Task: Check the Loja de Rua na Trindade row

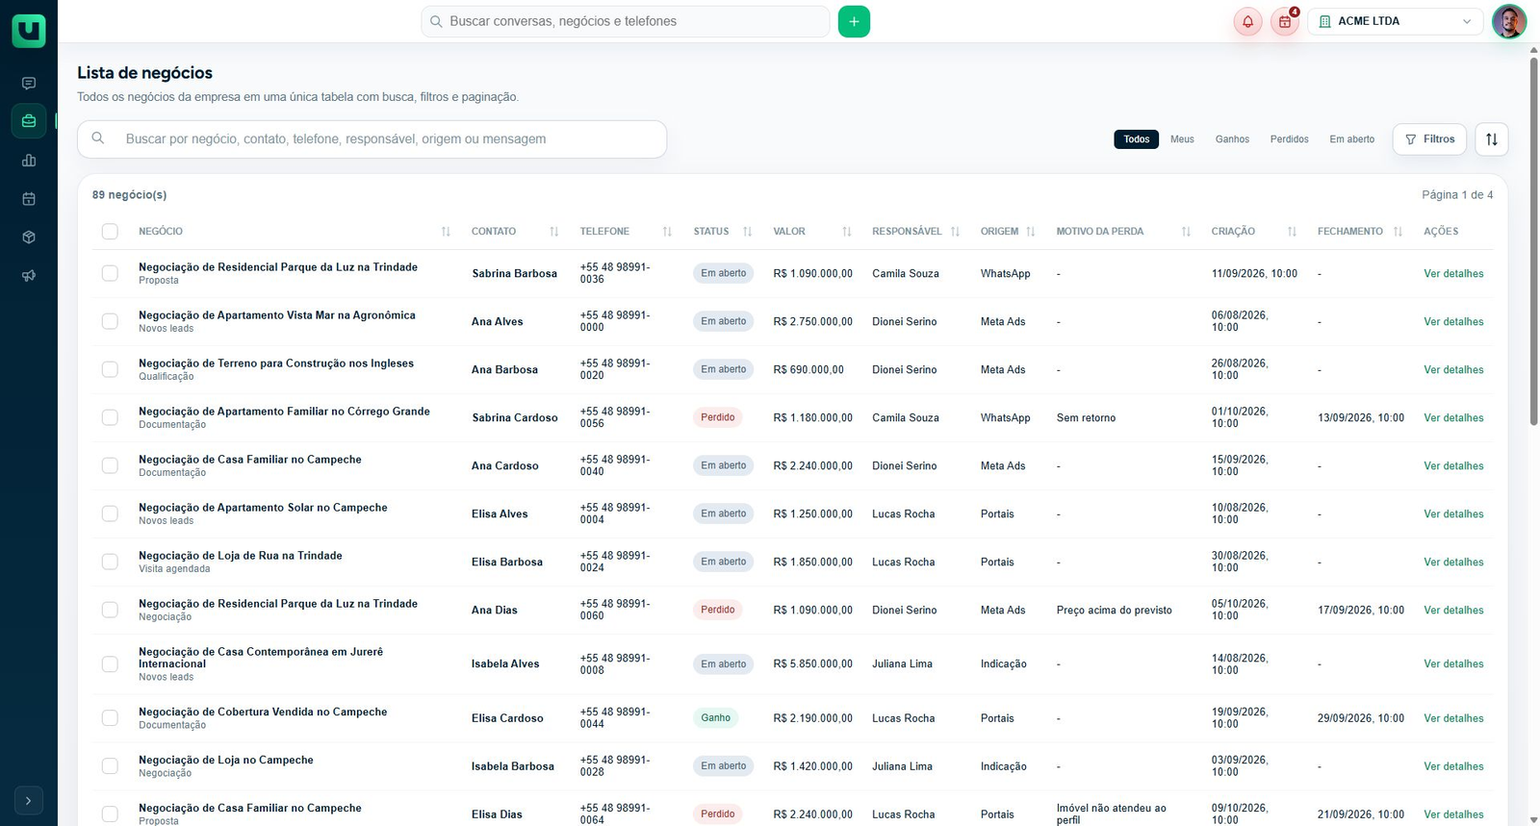Action: 110,562
